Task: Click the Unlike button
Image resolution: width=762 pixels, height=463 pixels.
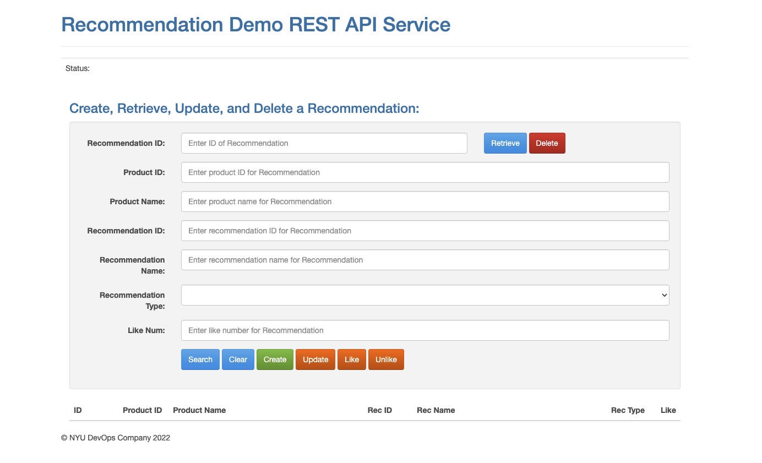Action: (x=385, y=359)
